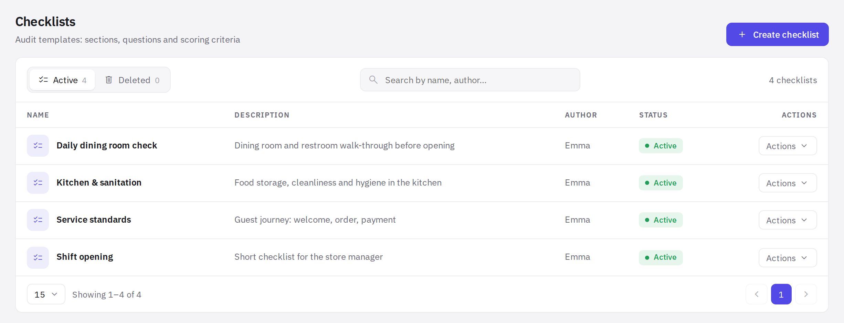The width and height of the screenshot is (844, 323).
Task: Click description 'Guest journey: welcome, order, payment'
Action: coord(315,220)
